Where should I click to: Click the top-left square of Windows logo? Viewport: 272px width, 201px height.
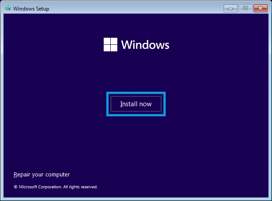107,41
